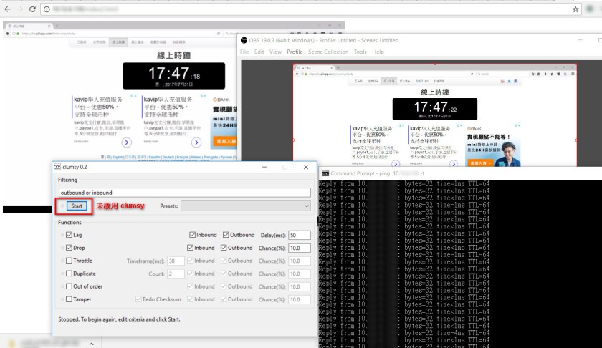Click the clumsy app icon in title bar

[x=58, y=167]
